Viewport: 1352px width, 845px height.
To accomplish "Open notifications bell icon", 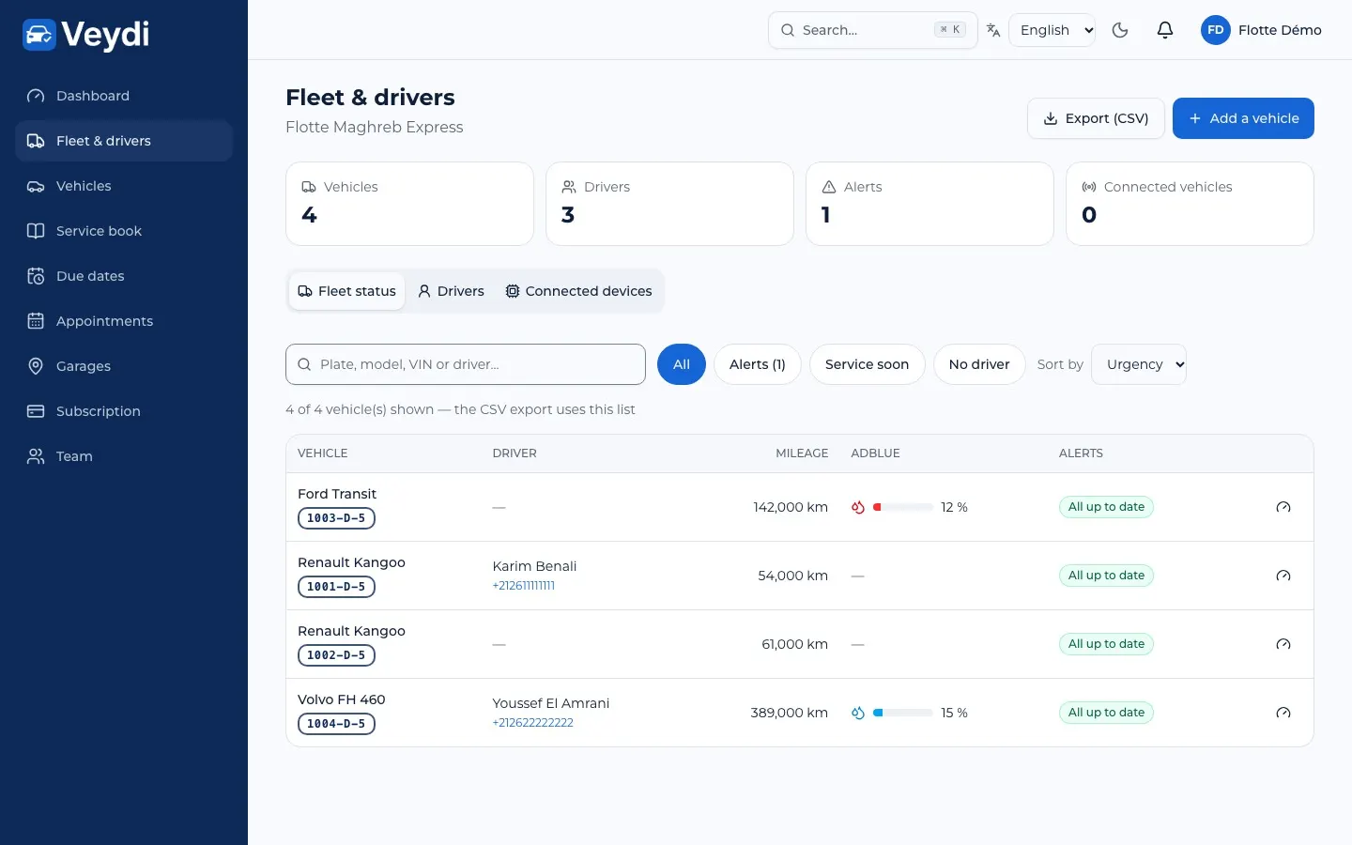I will (x=1165, y=30).
